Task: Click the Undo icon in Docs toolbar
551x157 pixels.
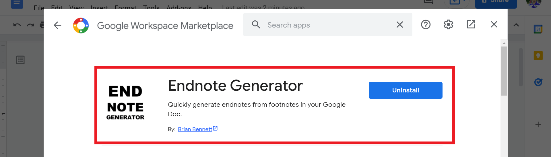Action: tap(17, 25)
